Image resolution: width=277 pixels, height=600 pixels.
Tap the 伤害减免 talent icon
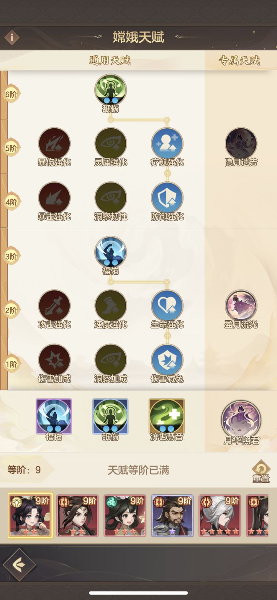pos(167,360)
